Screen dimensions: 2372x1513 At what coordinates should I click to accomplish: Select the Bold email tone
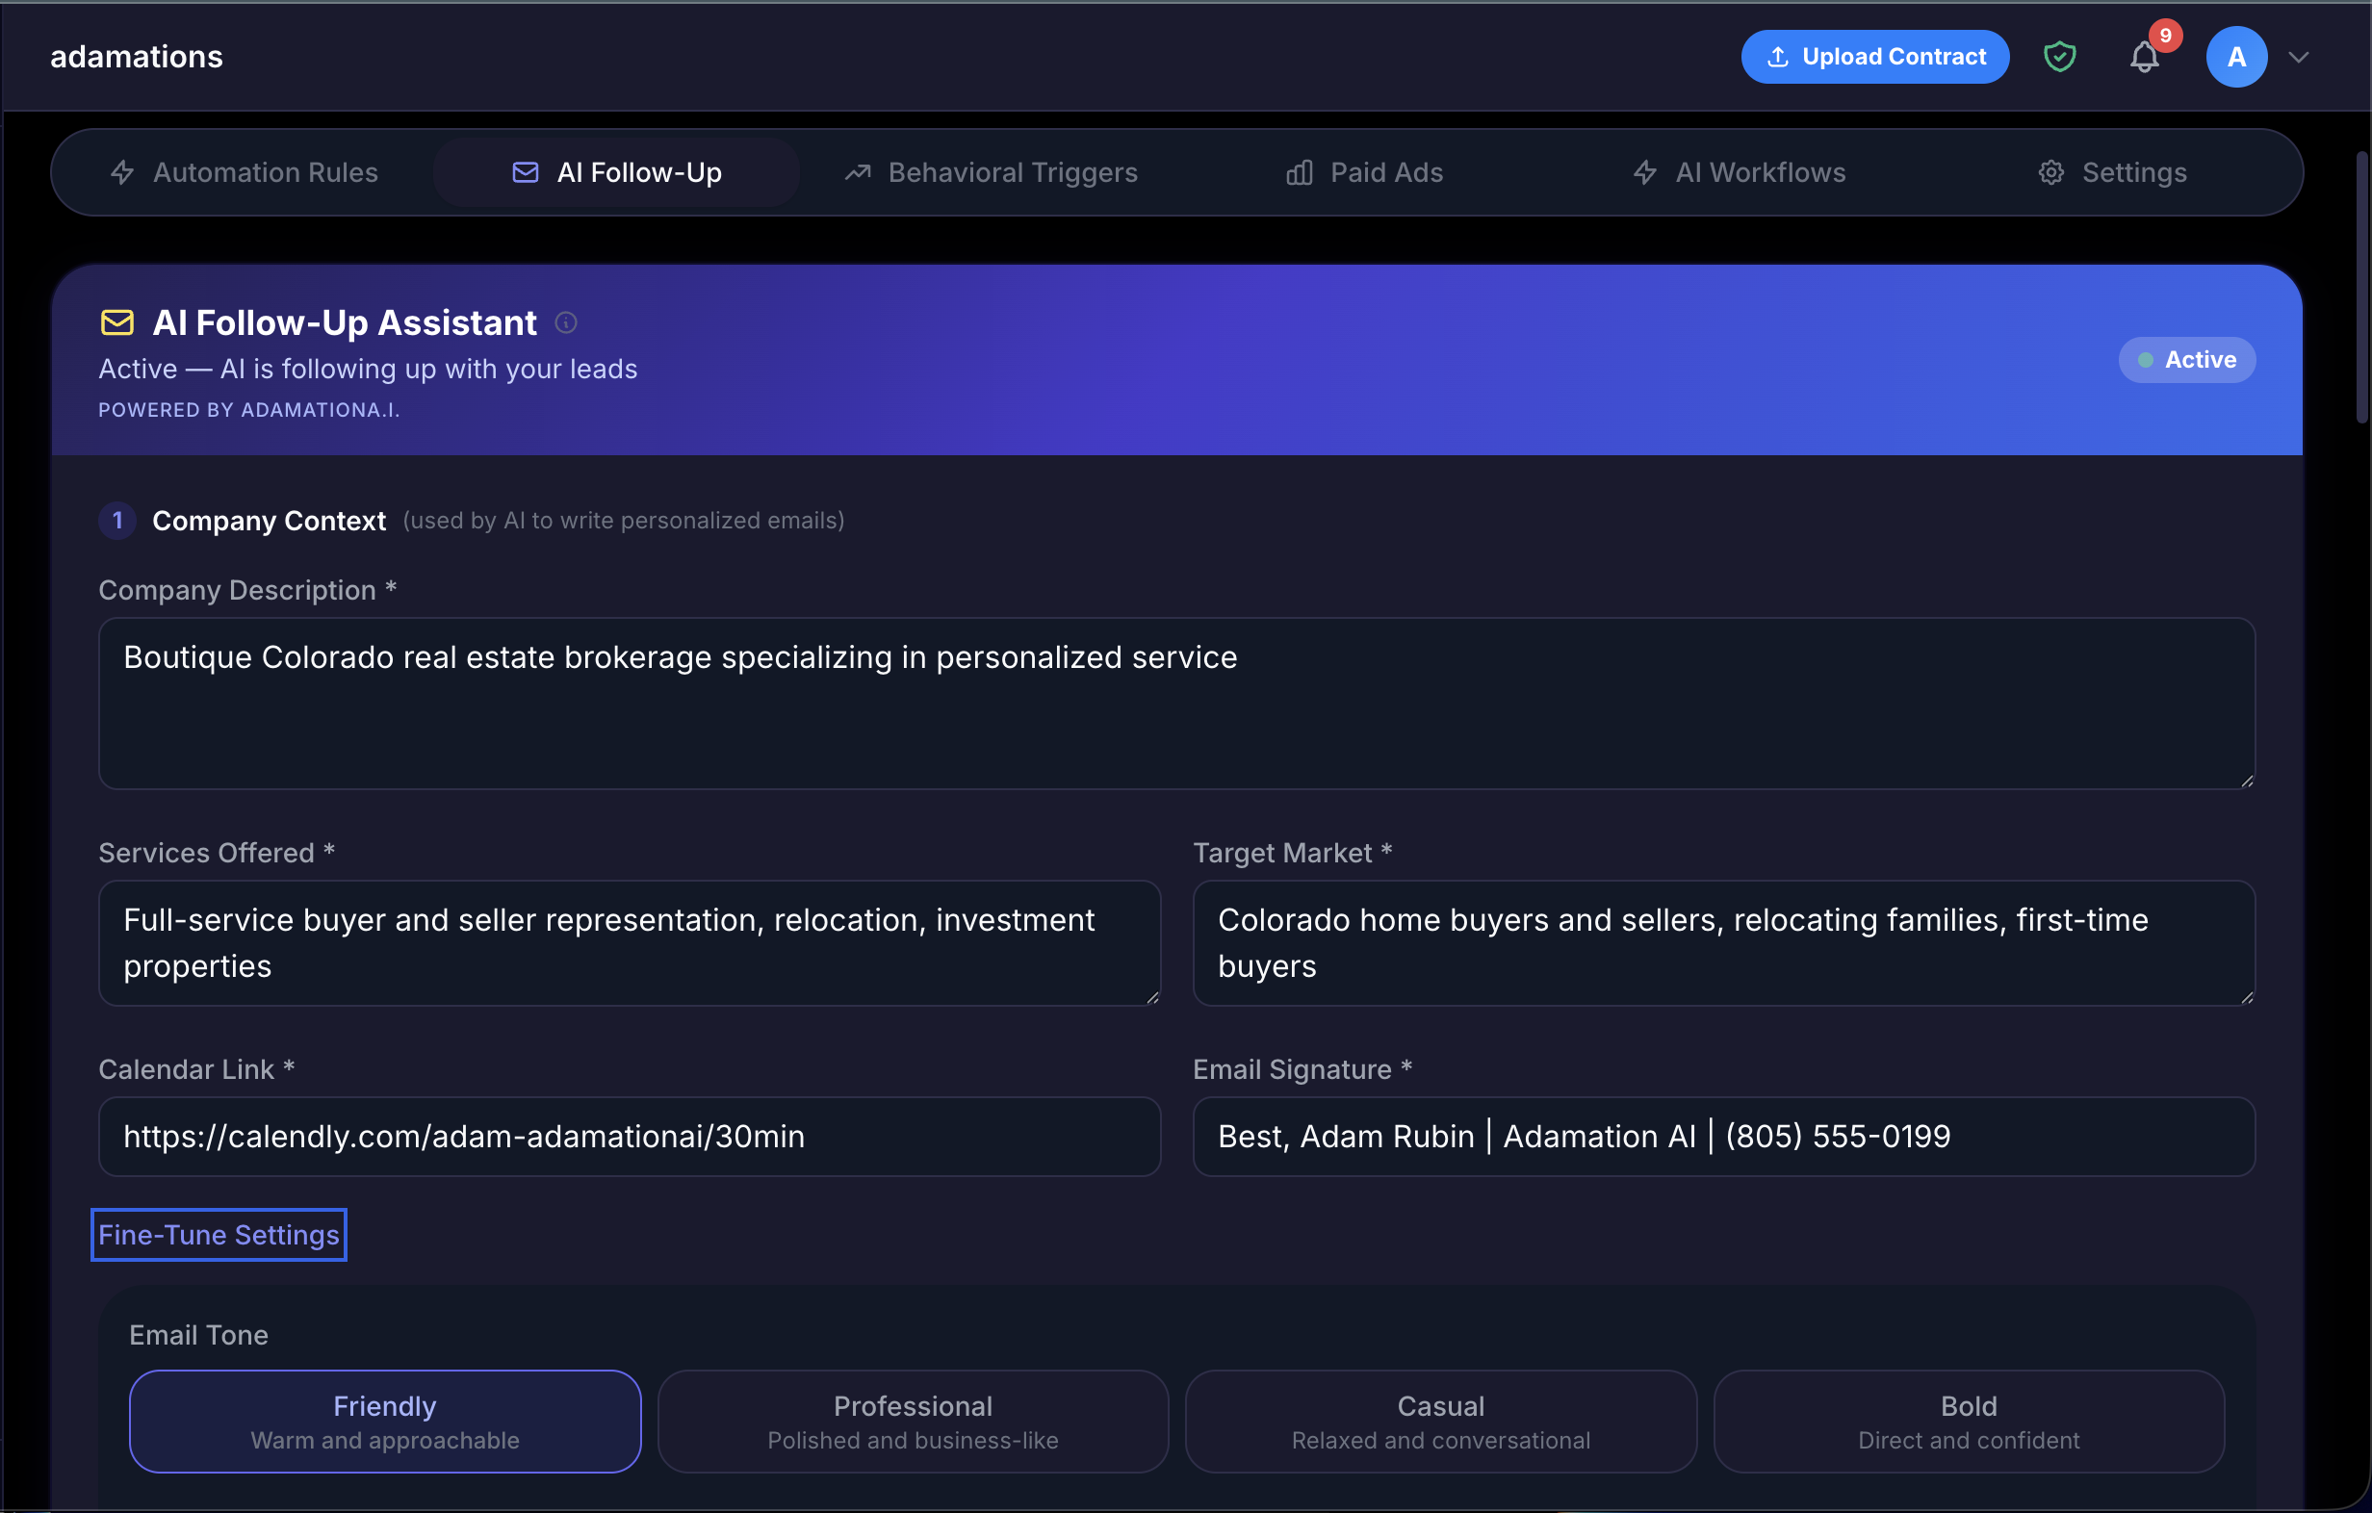[x=1968, y=1422]
